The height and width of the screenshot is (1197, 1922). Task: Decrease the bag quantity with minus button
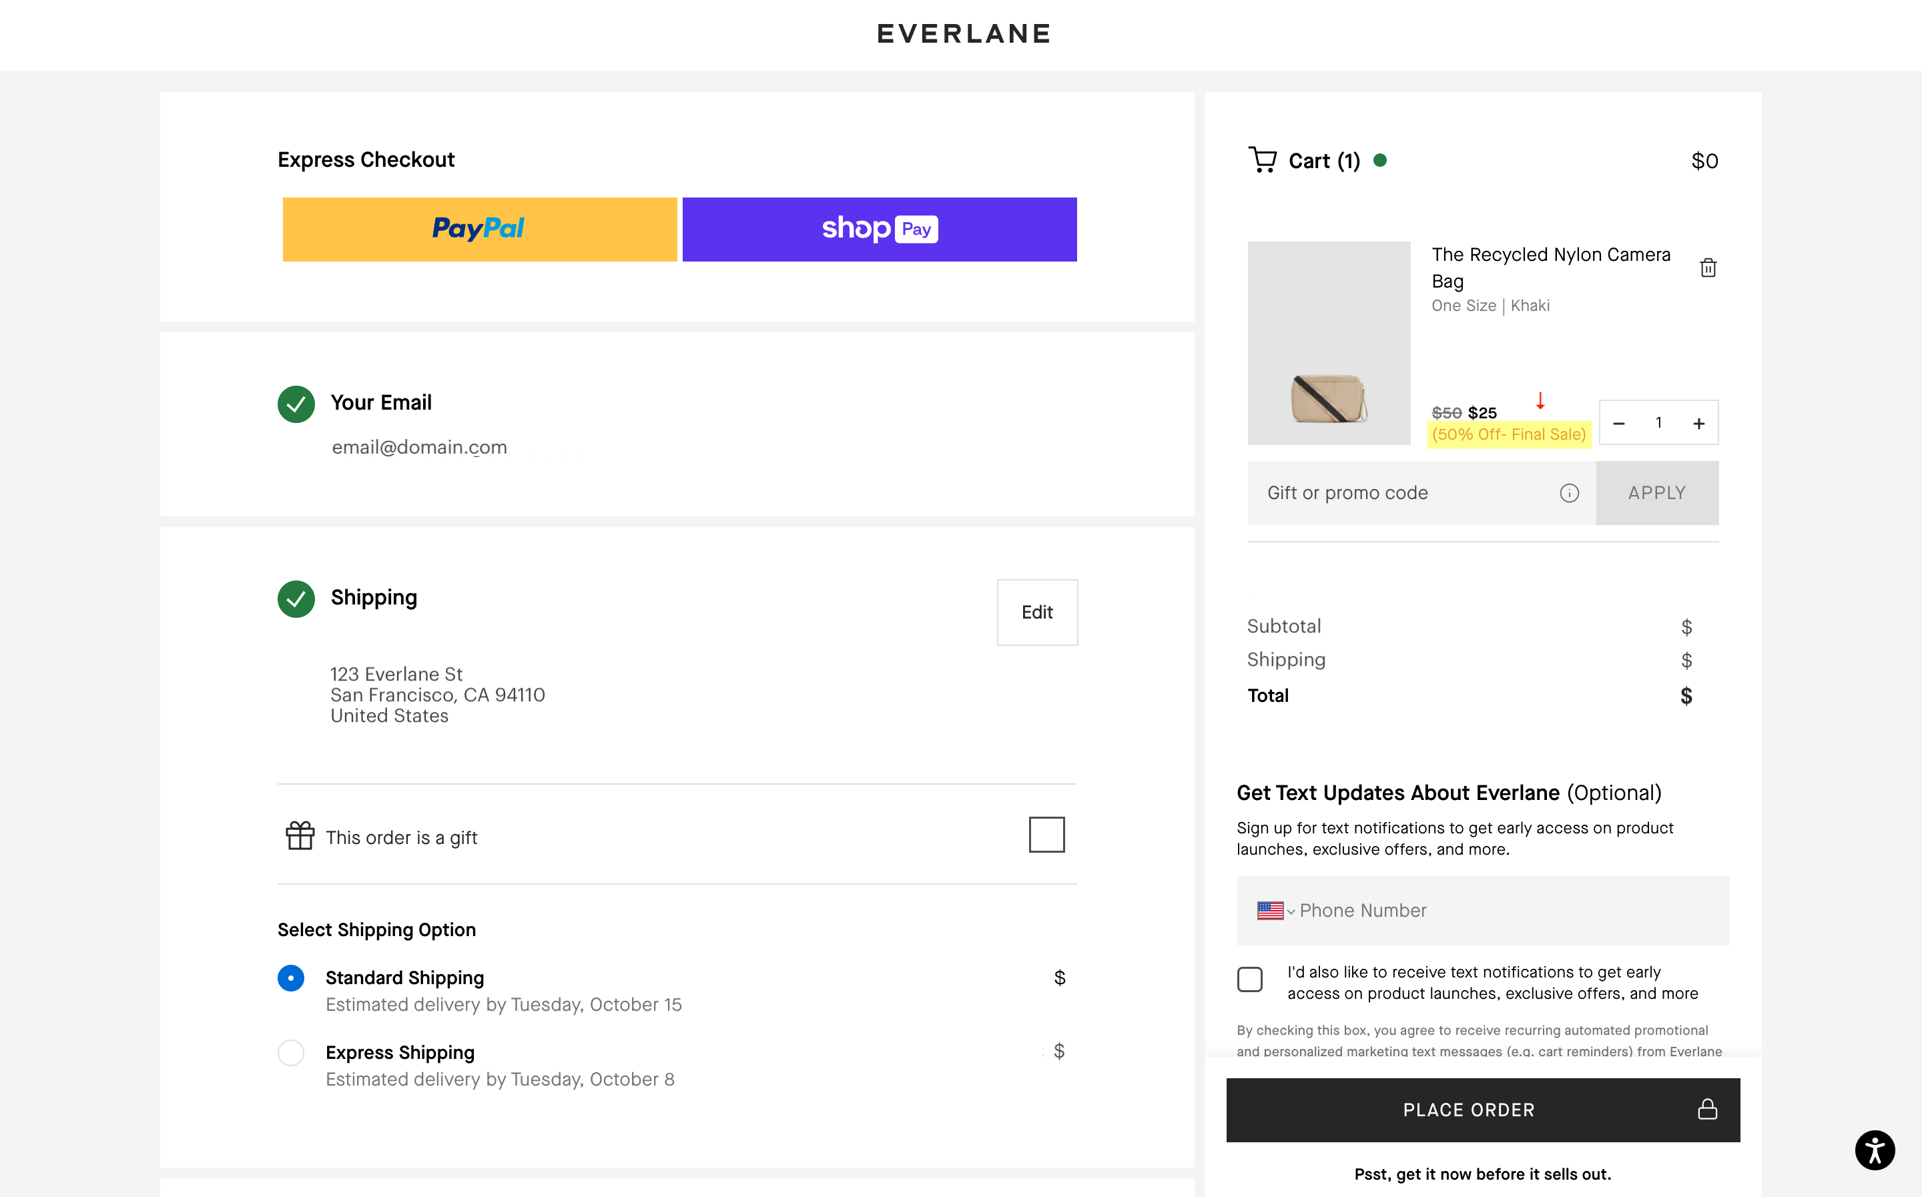coord(1619,424)
